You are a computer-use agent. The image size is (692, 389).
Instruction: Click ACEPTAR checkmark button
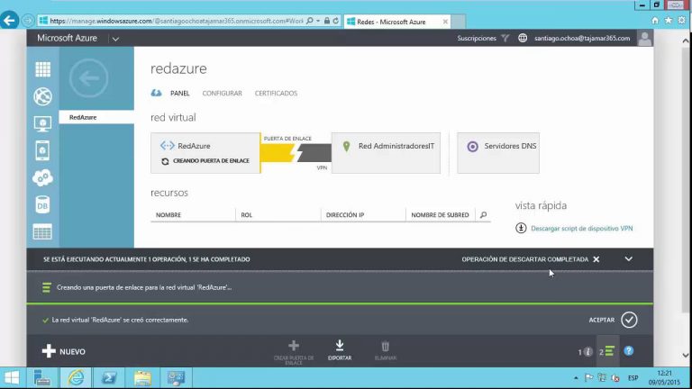pyautogui.click(x=629, y=320)
